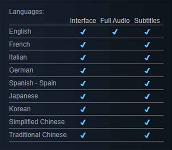This screenshot has width=172, height=150.
Task: Click the Japanese Subtitles checkmark
Action: click(147, 96)
